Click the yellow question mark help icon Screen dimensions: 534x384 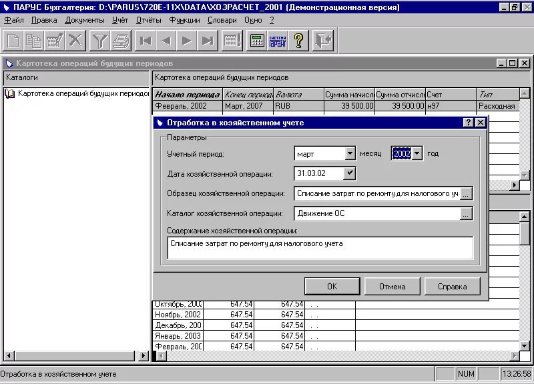pyautogui.click(x=298, y=41)
